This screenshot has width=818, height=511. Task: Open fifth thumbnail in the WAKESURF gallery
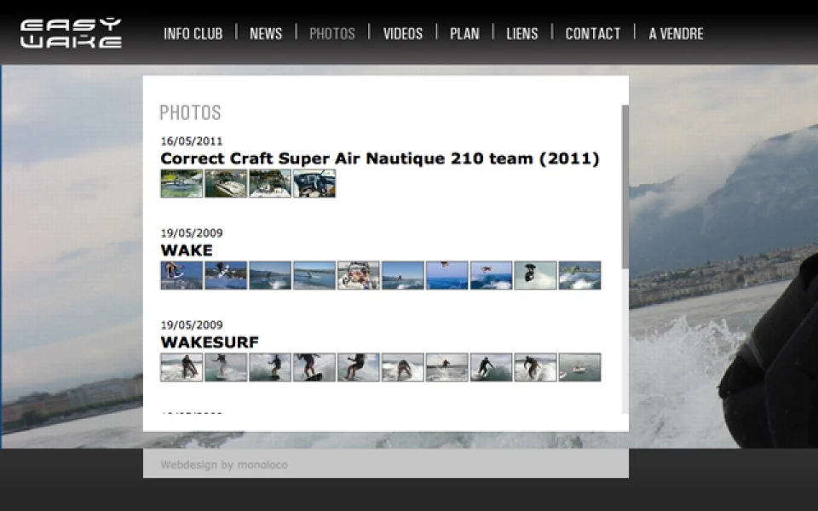359,367
